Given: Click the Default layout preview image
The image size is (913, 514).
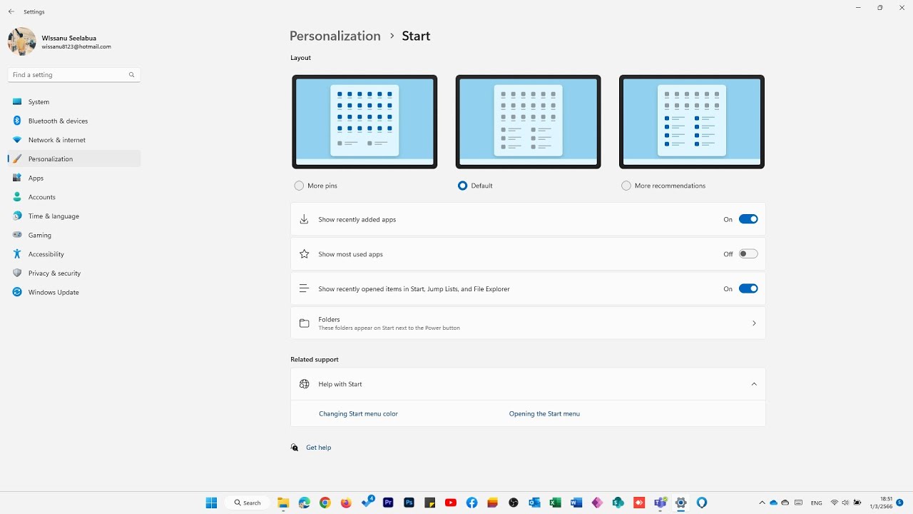Looking at the screenshot, I should (x=529, y=122).
